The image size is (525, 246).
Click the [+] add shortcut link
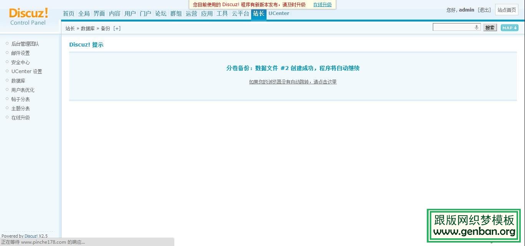117,28
